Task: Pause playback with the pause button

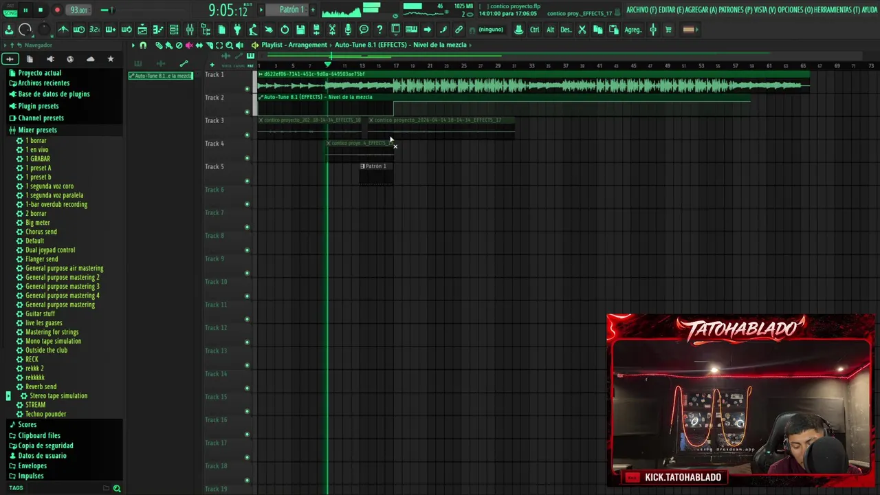Action: point(25,10)
